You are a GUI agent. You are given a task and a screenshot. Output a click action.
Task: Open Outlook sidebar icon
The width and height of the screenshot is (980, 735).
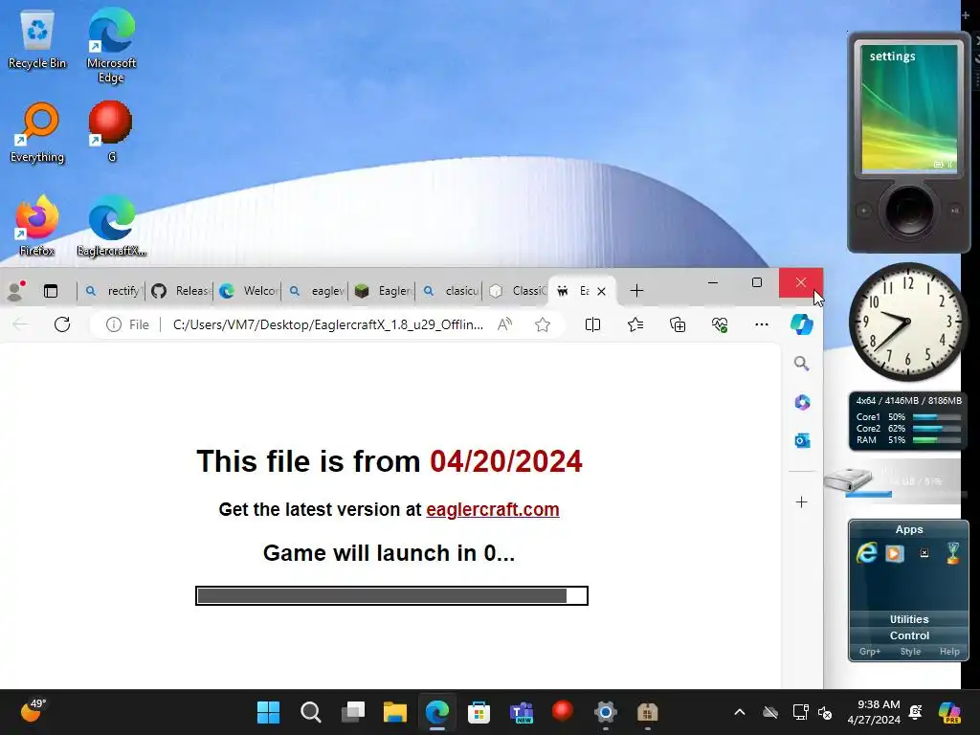click(x=802, y=441)
